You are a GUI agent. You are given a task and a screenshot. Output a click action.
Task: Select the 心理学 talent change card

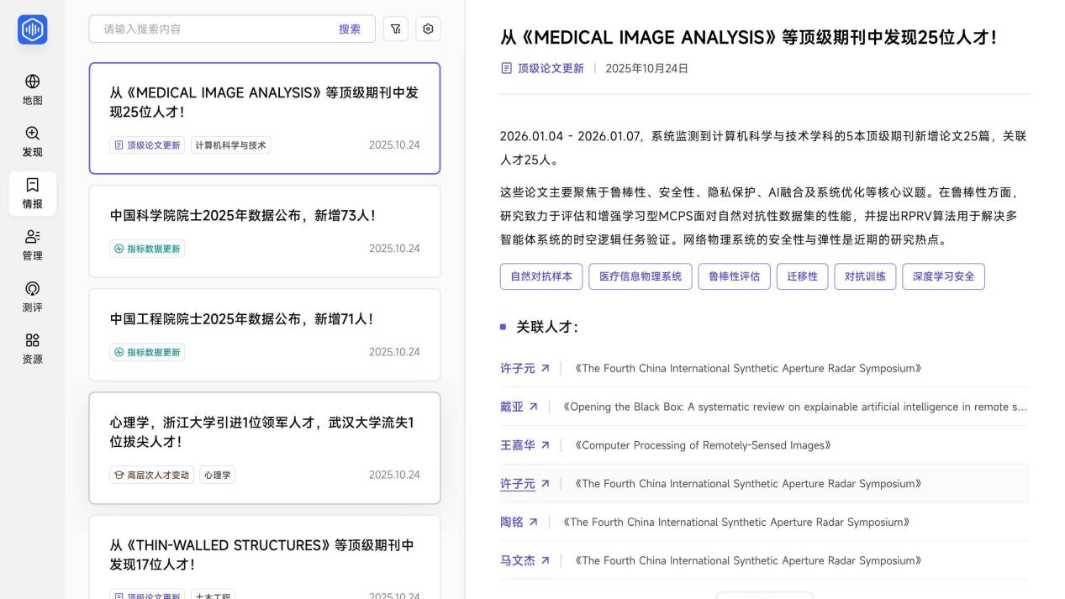click(265, 447)
